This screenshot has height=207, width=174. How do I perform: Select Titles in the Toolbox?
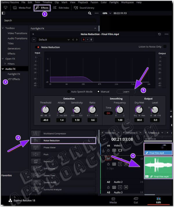click(10, 43)
